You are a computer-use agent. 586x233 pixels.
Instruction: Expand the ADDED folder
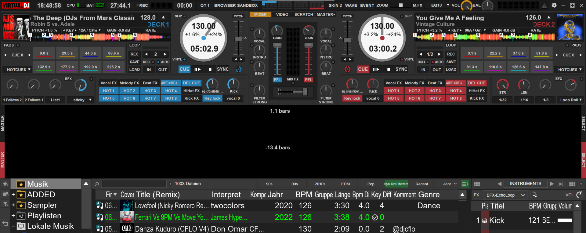13,195
